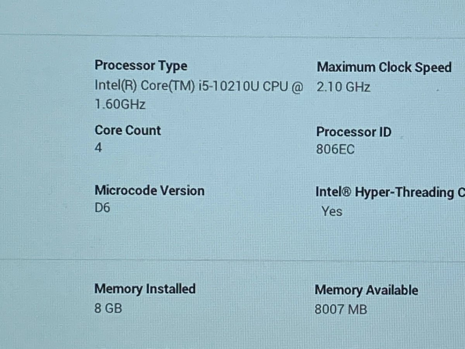Click the divider line above Memory Installed

pyautogui.click(x=232, y=260)
